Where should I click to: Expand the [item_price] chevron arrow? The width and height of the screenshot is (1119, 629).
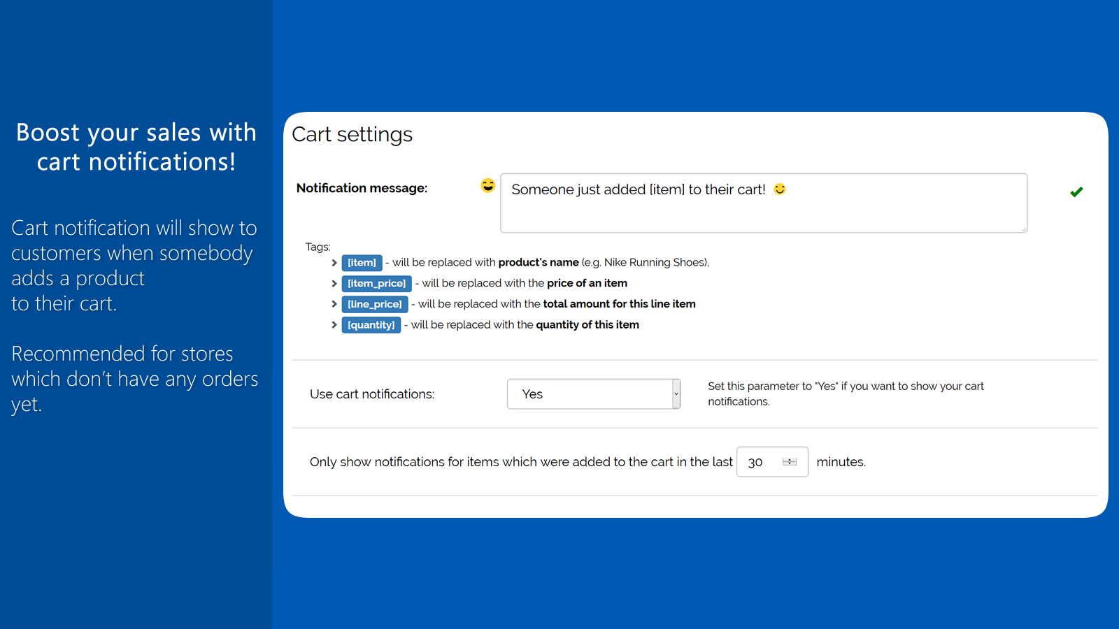click(x=334, y=283)
